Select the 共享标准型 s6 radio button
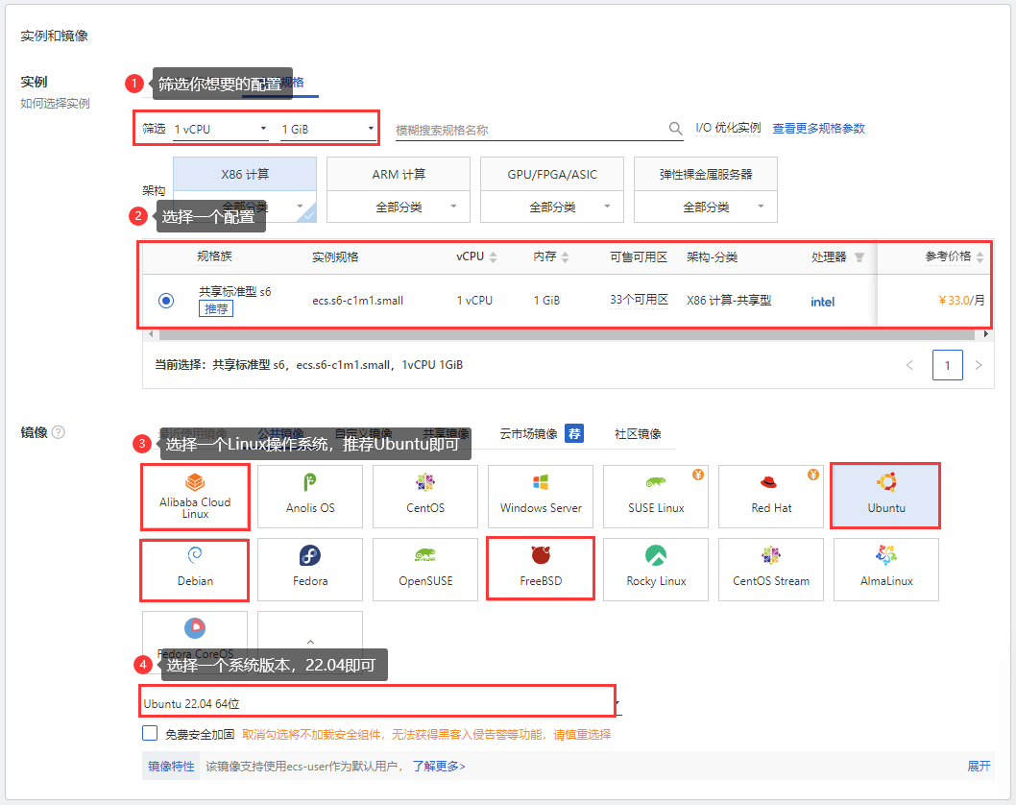Image resolution: width=1016 pixels, height=805 pixels. (x=165, y=300)
